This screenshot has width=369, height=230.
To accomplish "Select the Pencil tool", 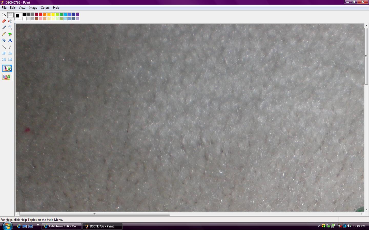I will [x=4, y=34].
